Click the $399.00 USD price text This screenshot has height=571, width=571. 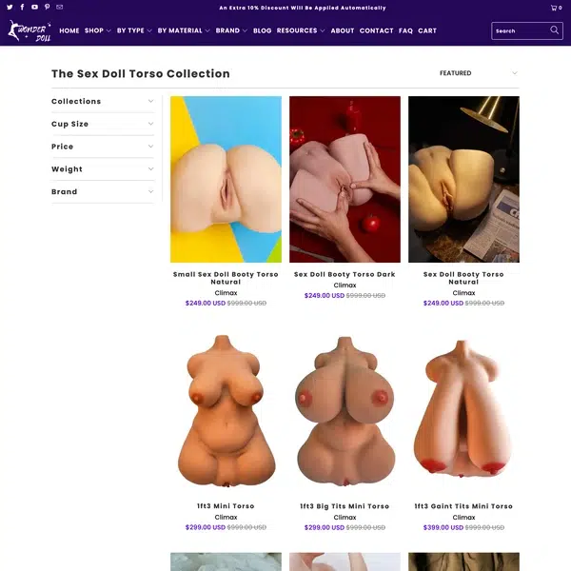(443, 527)
